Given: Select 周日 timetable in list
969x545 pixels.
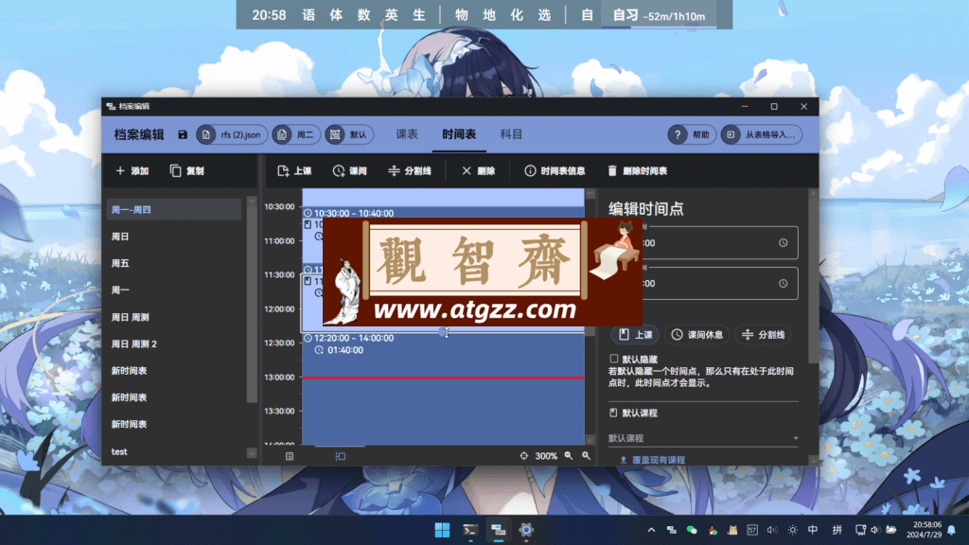Looking at the screenshot, I should point(174,237).
